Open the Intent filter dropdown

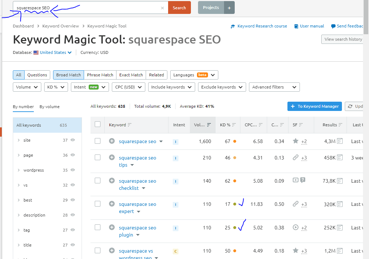pyautogui.click(x=90, y=87)
